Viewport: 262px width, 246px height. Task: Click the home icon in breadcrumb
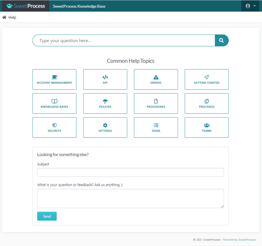(x=4, y=17)
